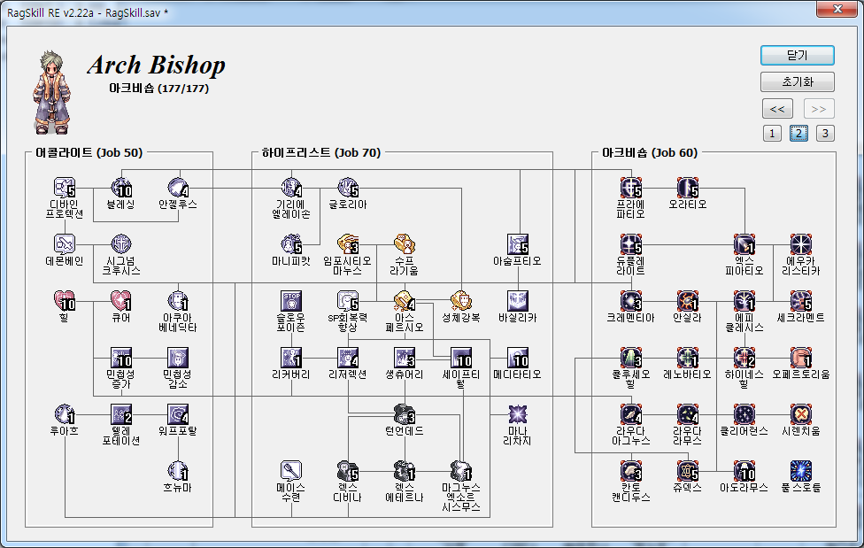Image resolution: width=864 pixels, height=548 pixels.
Task: Click the 바실리카 skill icon
Action: tap(518, 301)
